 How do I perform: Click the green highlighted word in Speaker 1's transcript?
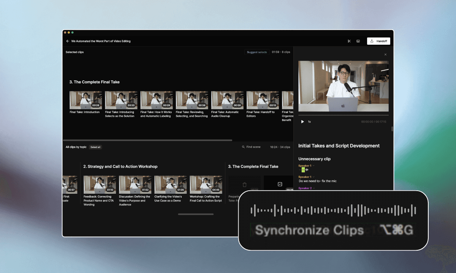[302, 169]
